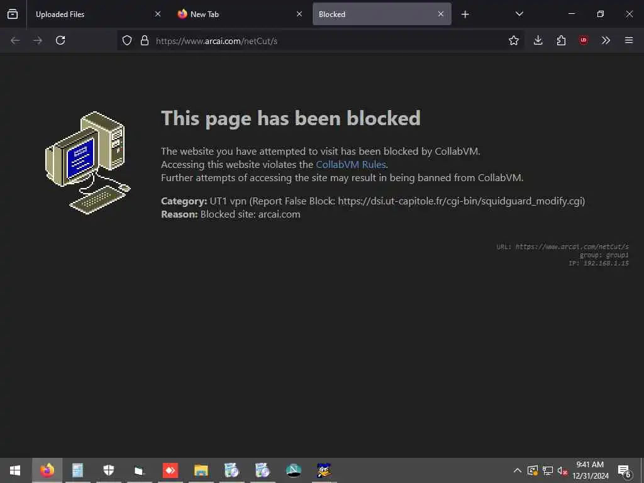Open the duck mascot taskbar icon

click(x=324, y=470)
